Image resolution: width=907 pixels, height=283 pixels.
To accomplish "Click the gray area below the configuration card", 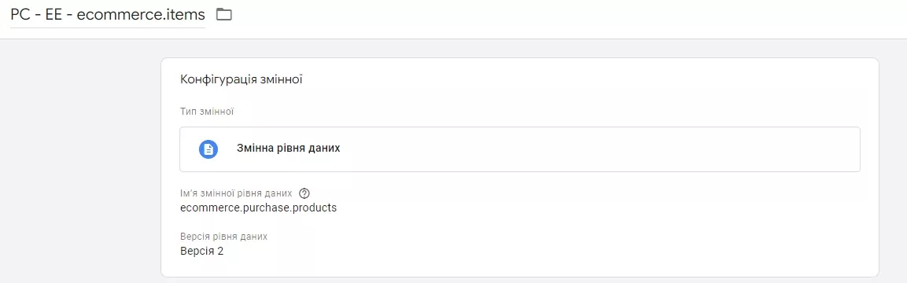I will (x=519, y=280).
